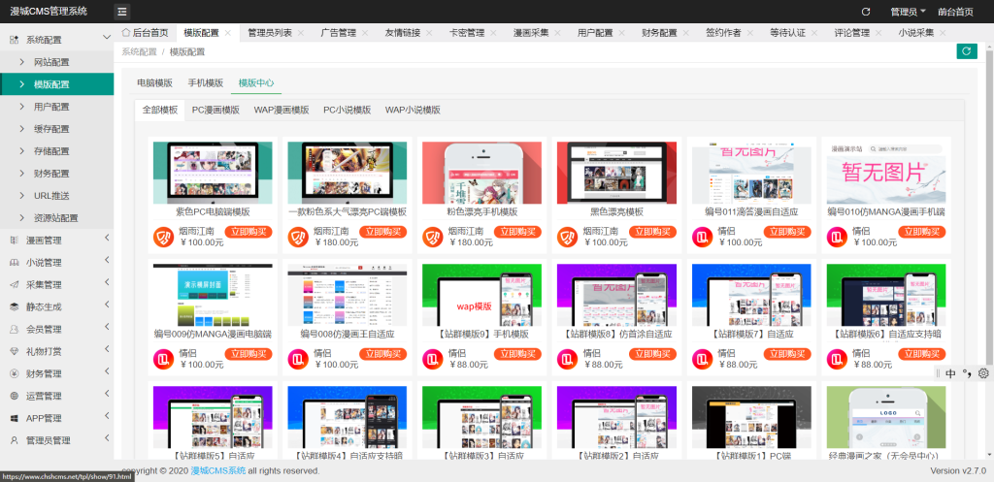Open the 前台首页 link
Image resolution: width=994 pixels, height=482 pixels.
955,12
